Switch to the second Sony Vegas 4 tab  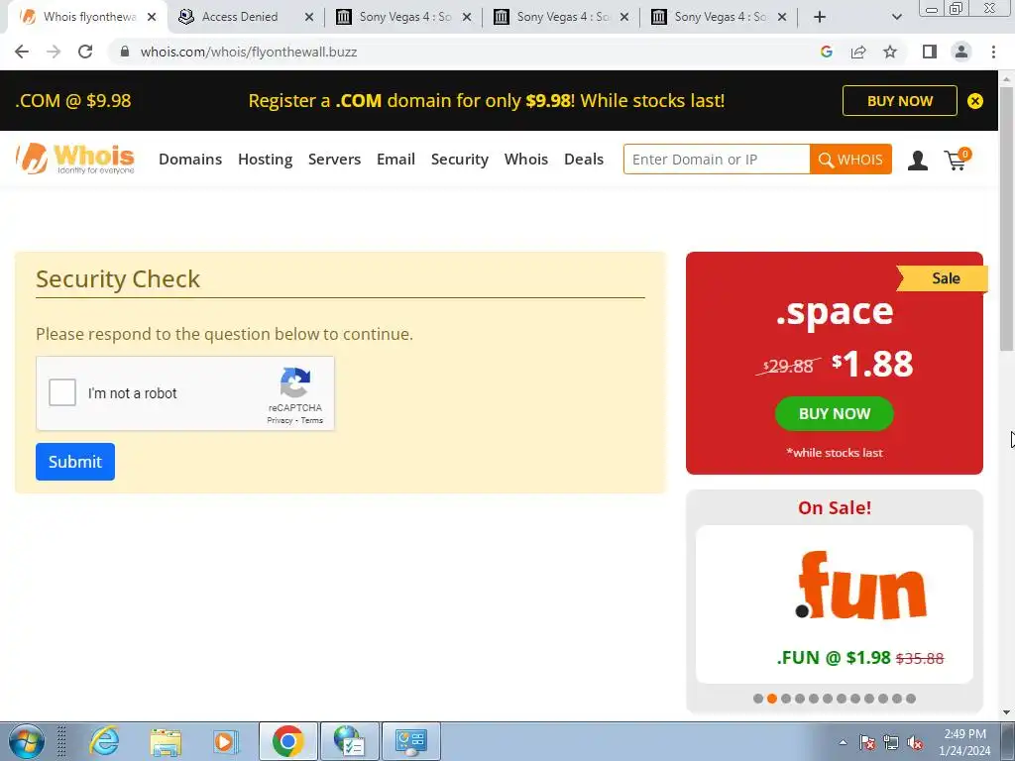tap(563, 17)
